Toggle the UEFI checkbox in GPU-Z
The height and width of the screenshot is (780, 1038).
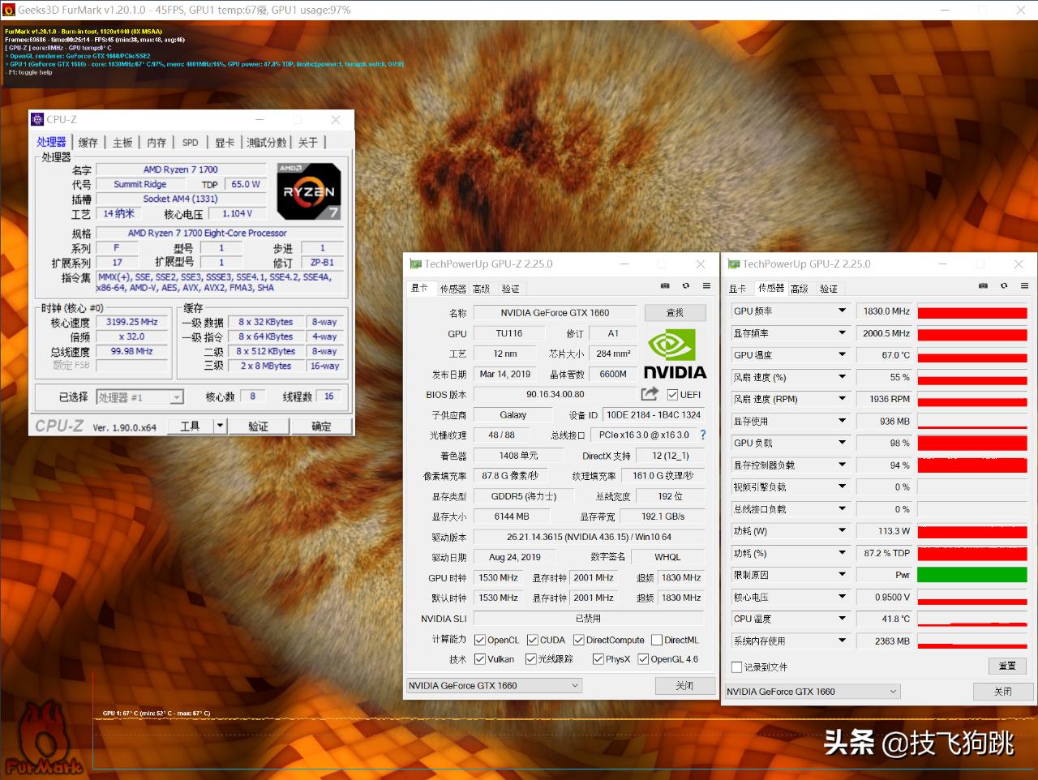pos(672,394)
